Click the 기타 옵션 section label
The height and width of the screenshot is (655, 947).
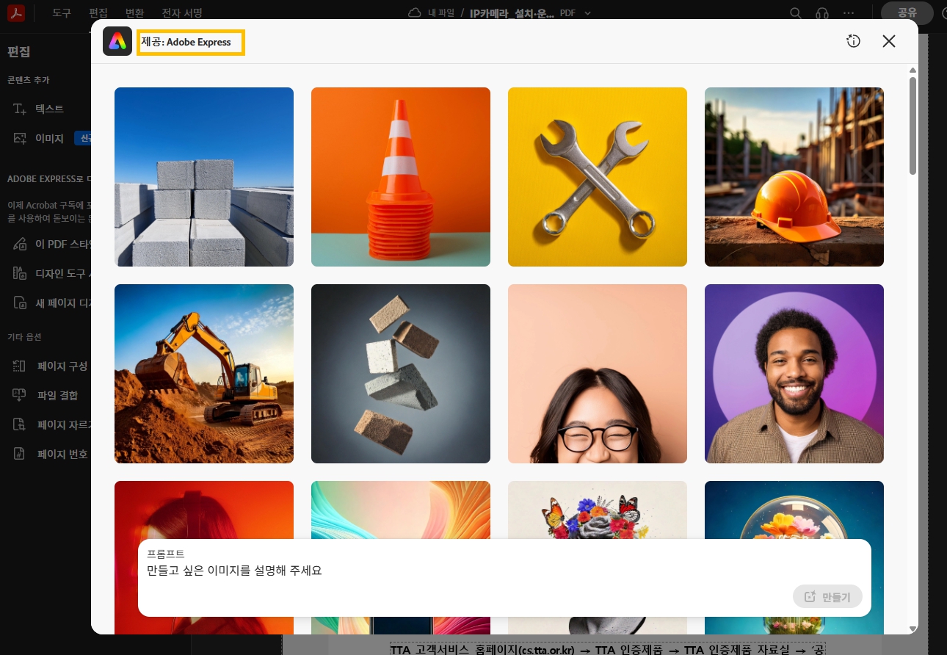pyautogui.click(x=25, y=337)
